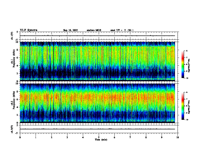The height and width of the screenshot is (154, 200).
Task: Click time axis tick label "8"
Action: [146, 137]
